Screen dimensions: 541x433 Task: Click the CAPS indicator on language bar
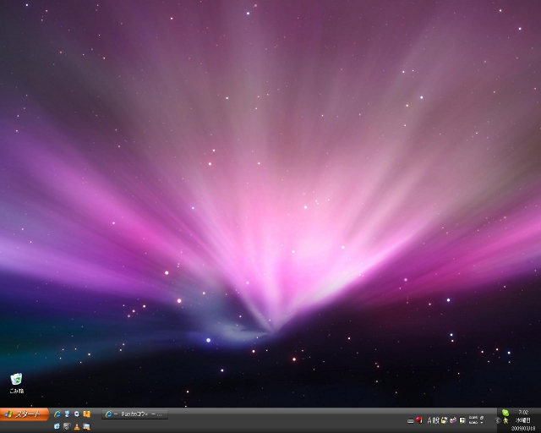click(x=473, y=418)
